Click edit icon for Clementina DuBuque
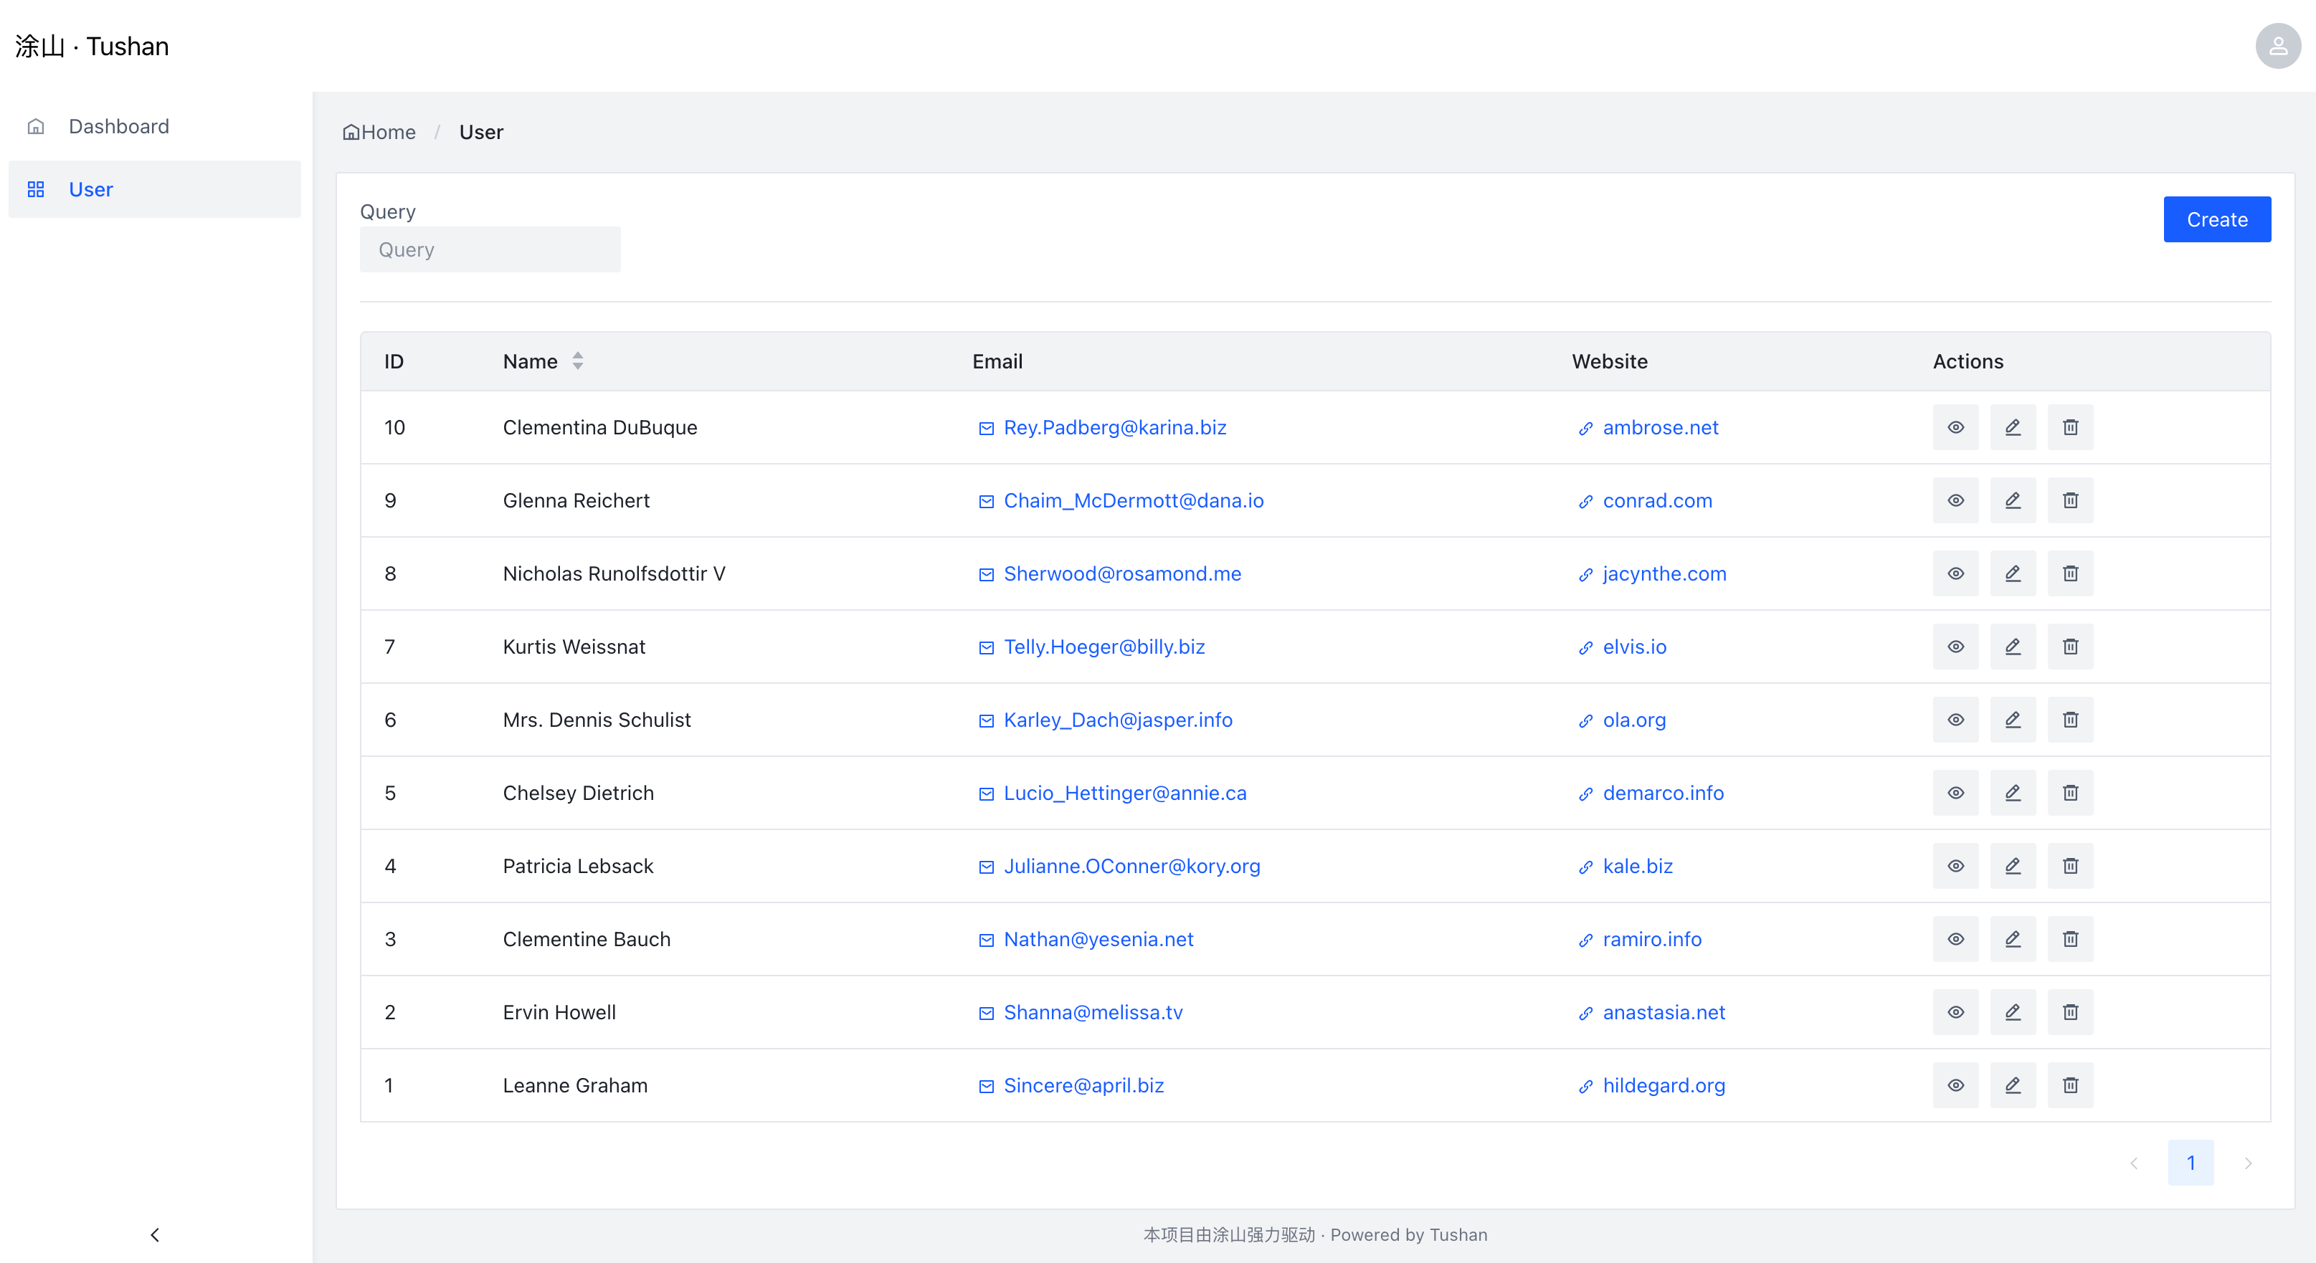 coord(2012,427)
